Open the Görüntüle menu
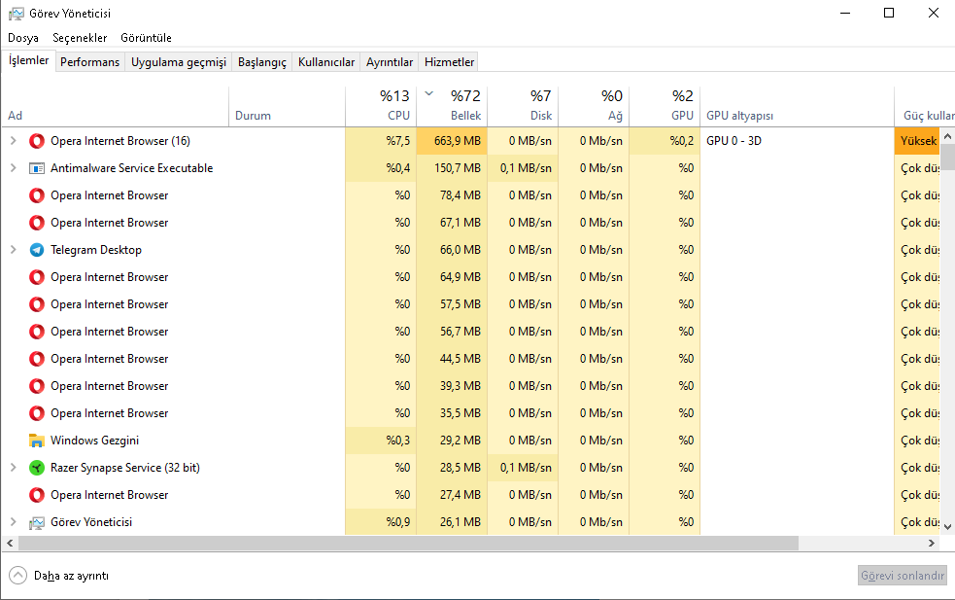955x600 pixels. (146, 38)
